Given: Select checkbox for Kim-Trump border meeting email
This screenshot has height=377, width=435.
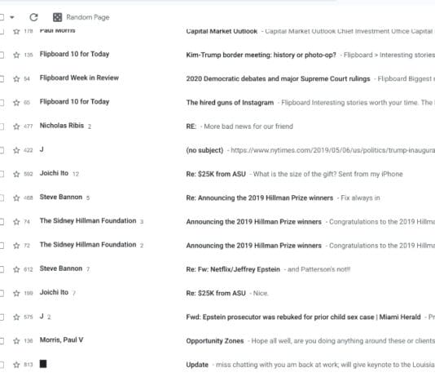Looking at the screenshot, I should 2,55.
